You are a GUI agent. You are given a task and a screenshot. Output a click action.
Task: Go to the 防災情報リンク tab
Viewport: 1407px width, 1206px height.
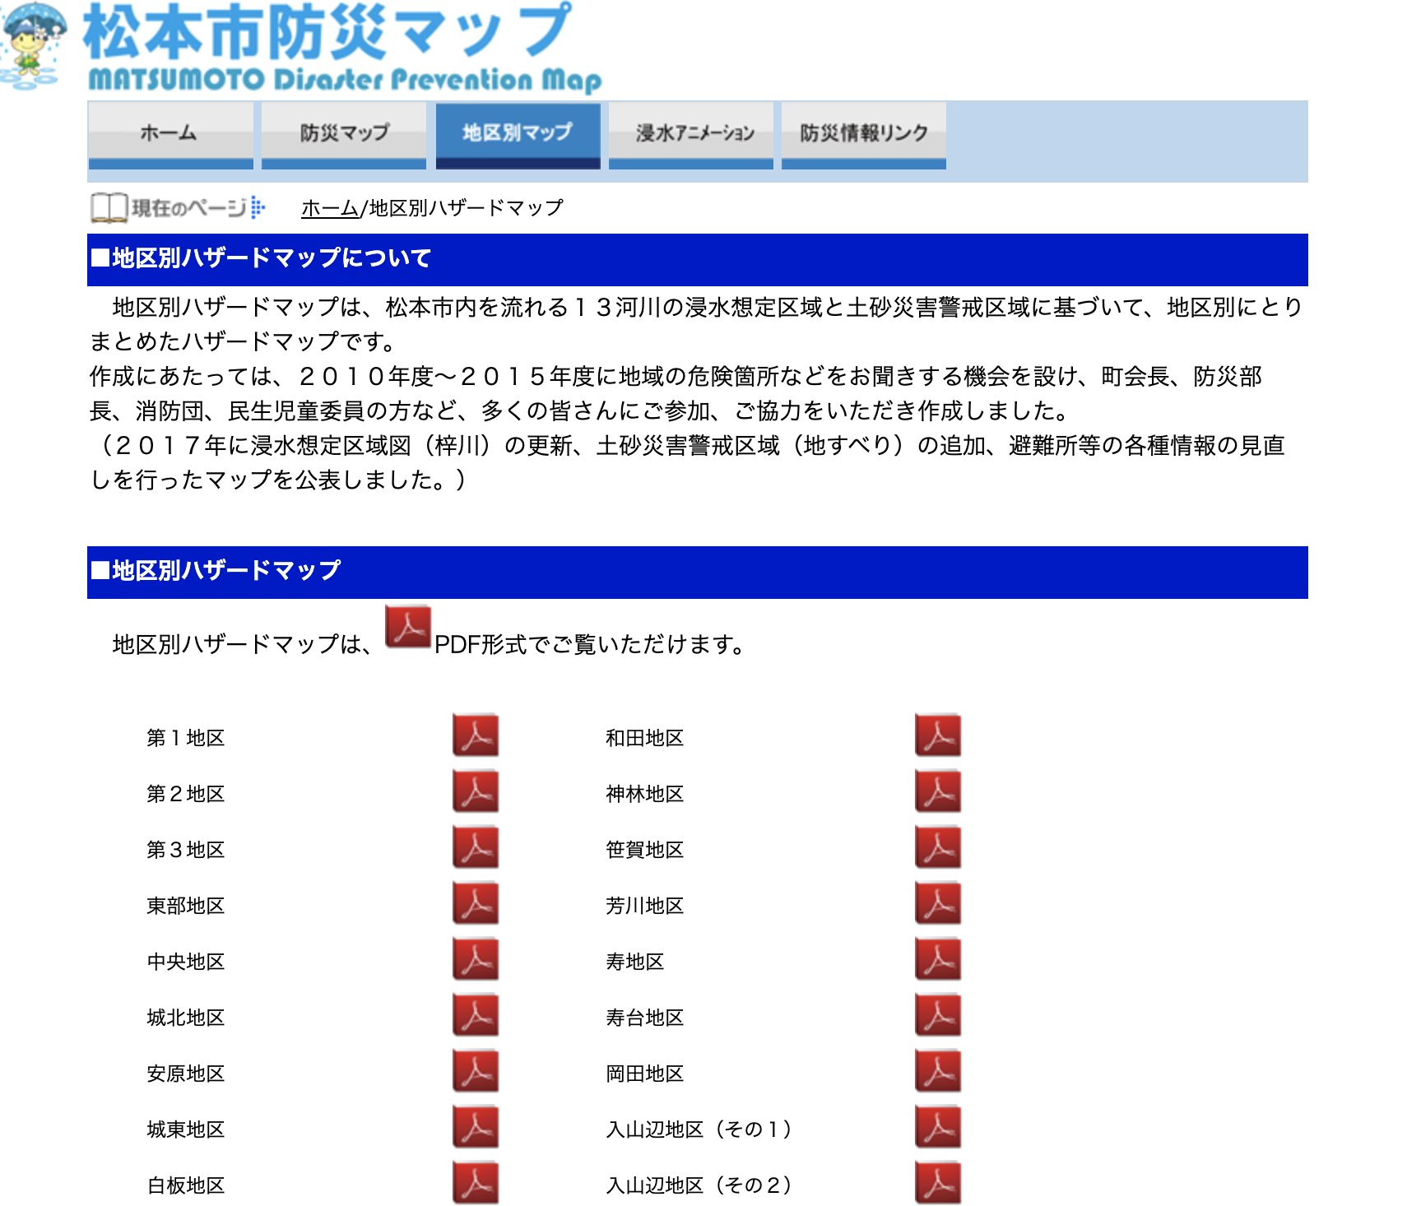coord(864,134)
